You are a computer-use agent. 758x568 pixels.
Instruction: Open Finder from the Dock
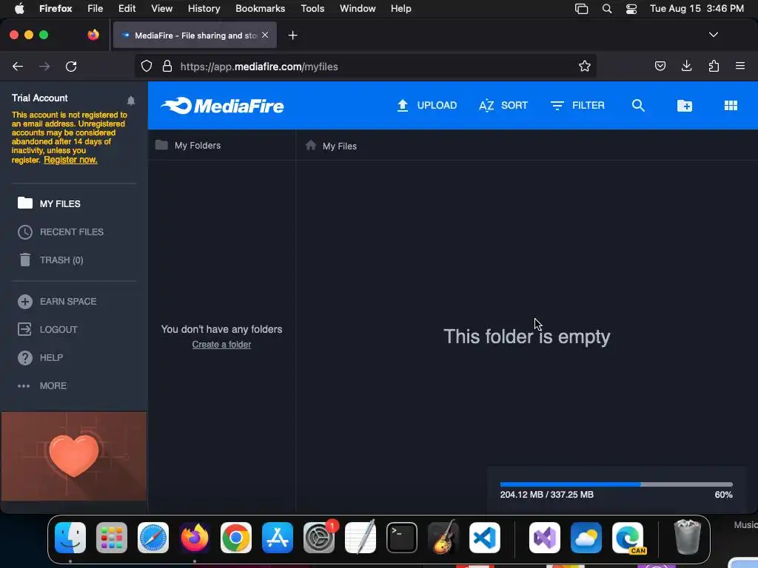click(x=70, y=538)
